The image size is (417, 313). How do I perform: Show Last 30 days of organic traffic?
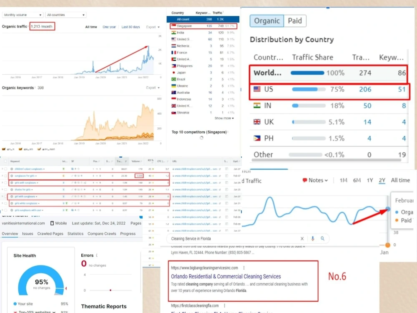coord(131,27)
